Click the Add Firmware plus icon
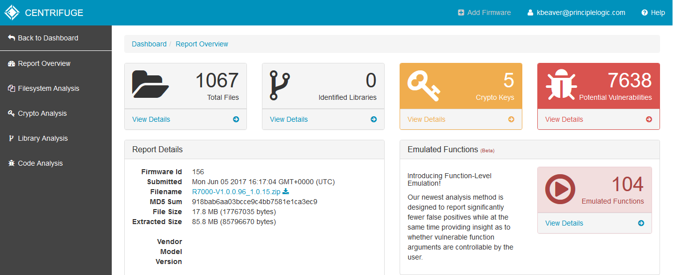Viewport: 673px width, 275px height. (x=461, y=12)
